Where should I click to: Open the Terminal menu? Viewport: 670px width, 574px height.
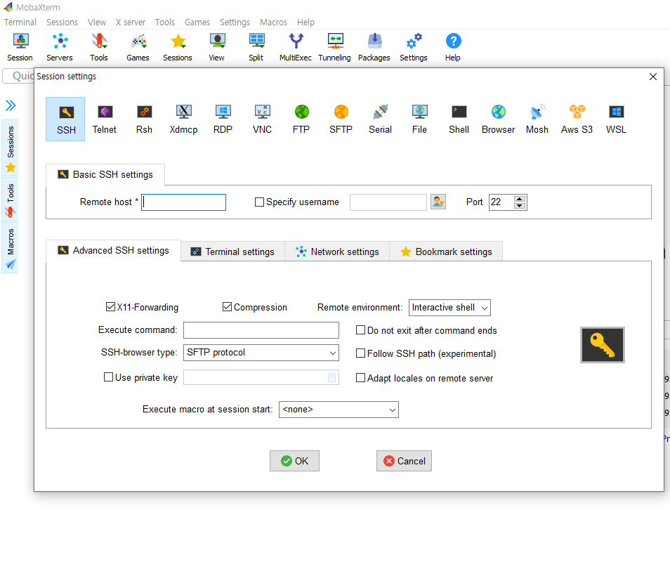[20, 22]
